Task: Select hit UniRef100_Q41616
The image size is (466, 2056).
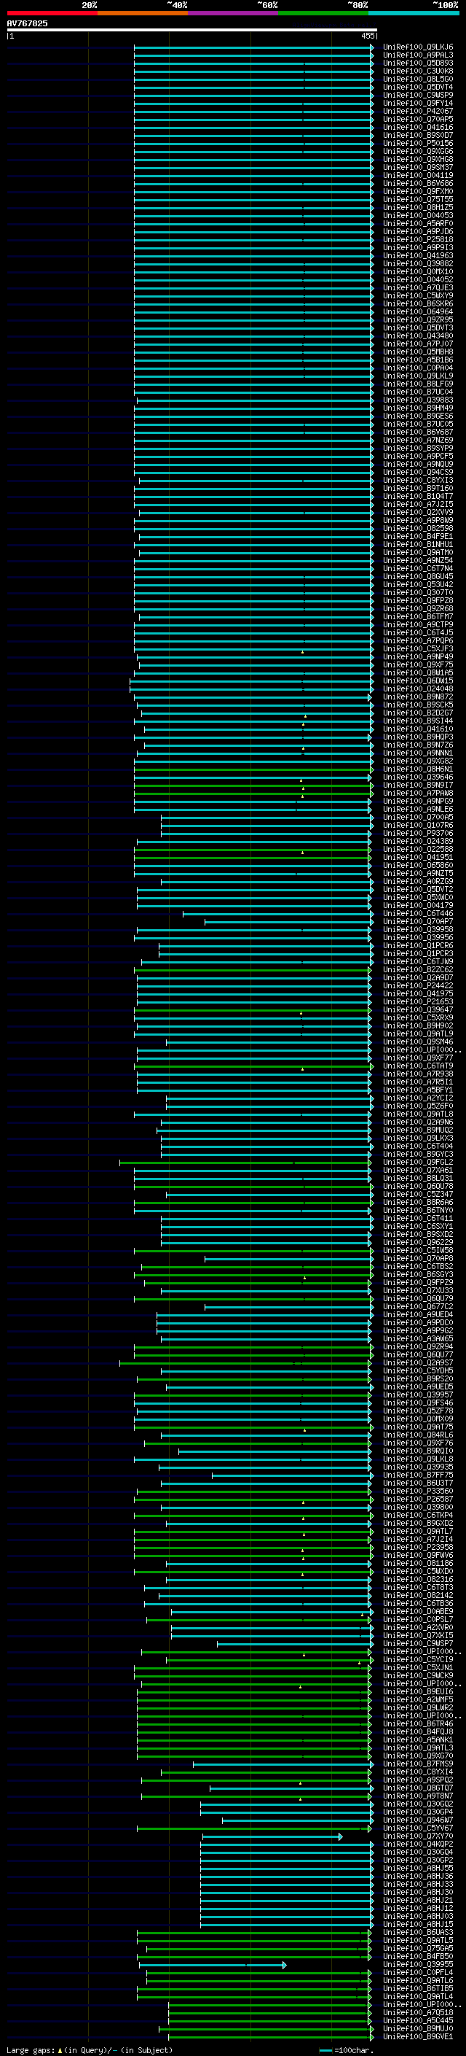Action: click(417, 127)
